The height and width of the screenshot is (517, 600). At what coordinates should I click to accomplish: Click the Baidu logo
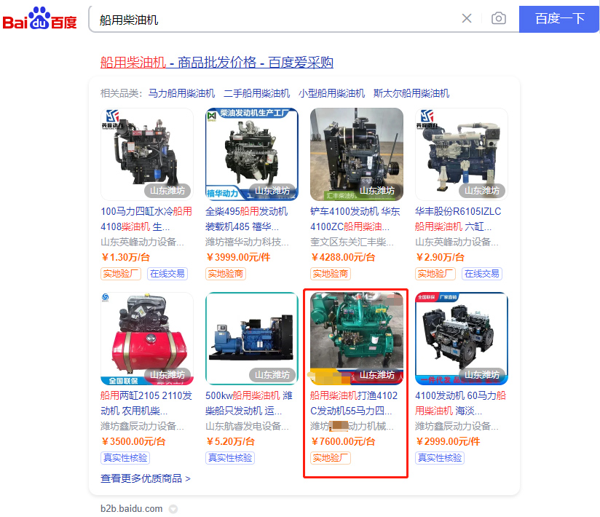pos(39,18)
